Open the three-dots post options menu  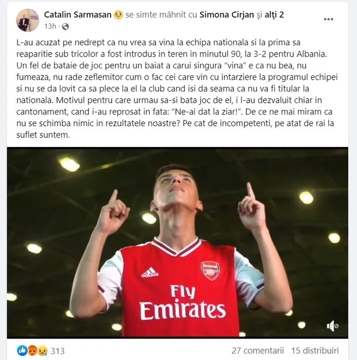(x=328, y=20)
